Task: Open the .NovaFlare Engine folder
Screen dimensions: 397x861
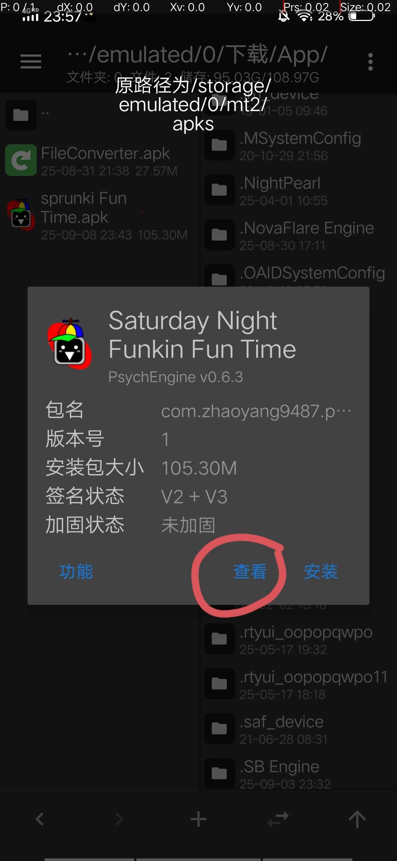Action: (x=298, y=235)
